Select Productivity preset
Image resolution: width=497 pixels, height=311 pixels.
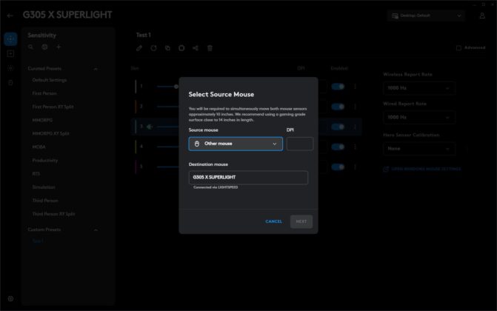(x=45, y=161)
